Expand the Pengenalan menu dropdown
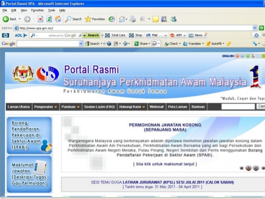The image size is (265, 199). tap(56, 107)
